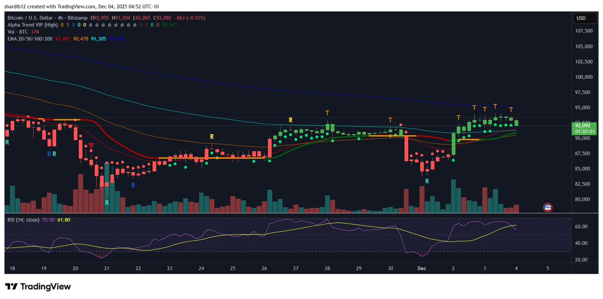Click the large red candle on Nov 30
The width and height of the screenshot is (603, 299).
pyautogui.click(x=406, y=148)
